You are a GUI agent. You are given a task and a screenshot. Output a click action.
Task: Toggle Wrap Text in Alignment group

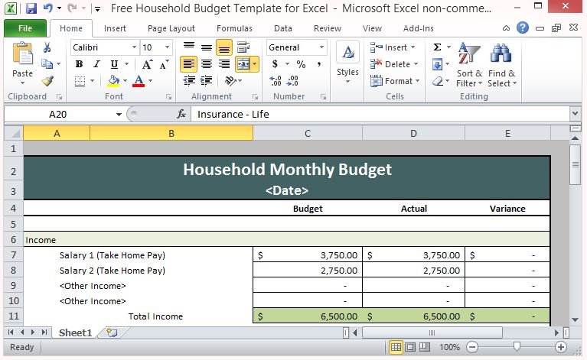point(244,47)
